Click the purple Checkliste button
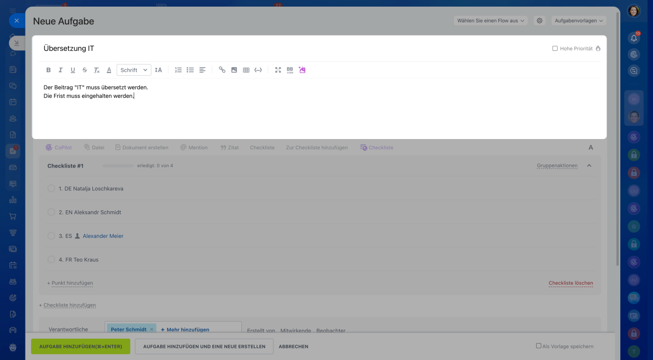653x360 pixels. pos(376,148)
